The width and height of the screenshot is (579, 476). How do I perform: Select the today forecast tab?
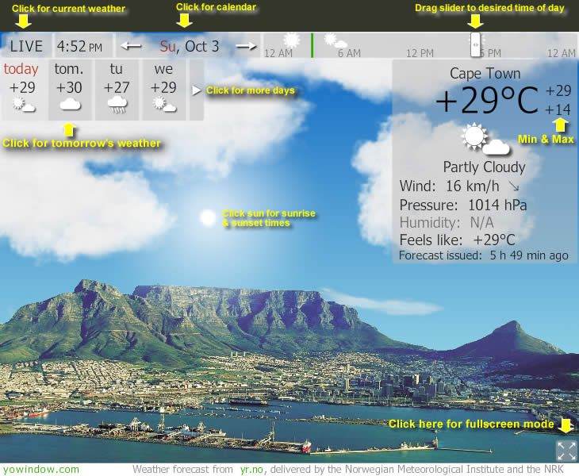coord(23,90)
